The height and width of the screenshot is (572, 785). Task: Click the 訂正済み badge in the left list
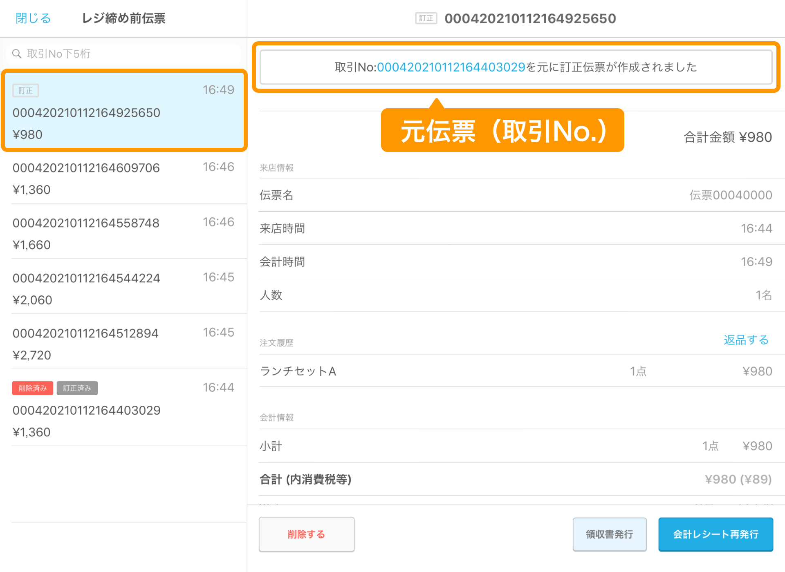[77, 388]
